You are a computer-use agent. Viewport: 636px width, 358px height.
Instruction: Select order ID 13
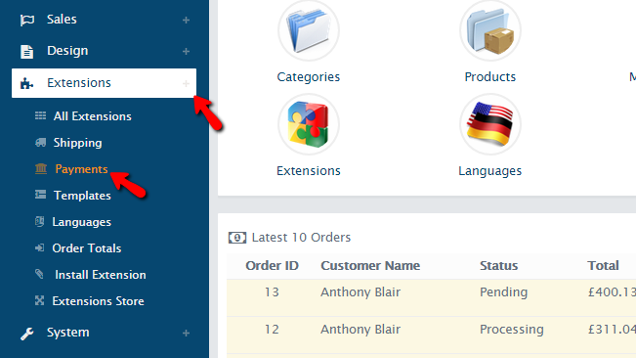point(272,291)
